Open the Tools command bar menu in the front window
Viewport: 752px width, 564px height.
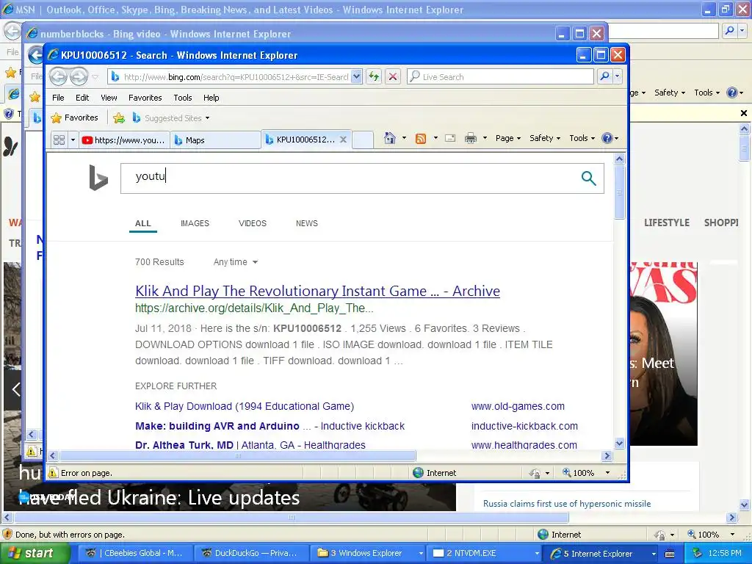(582, 138)
